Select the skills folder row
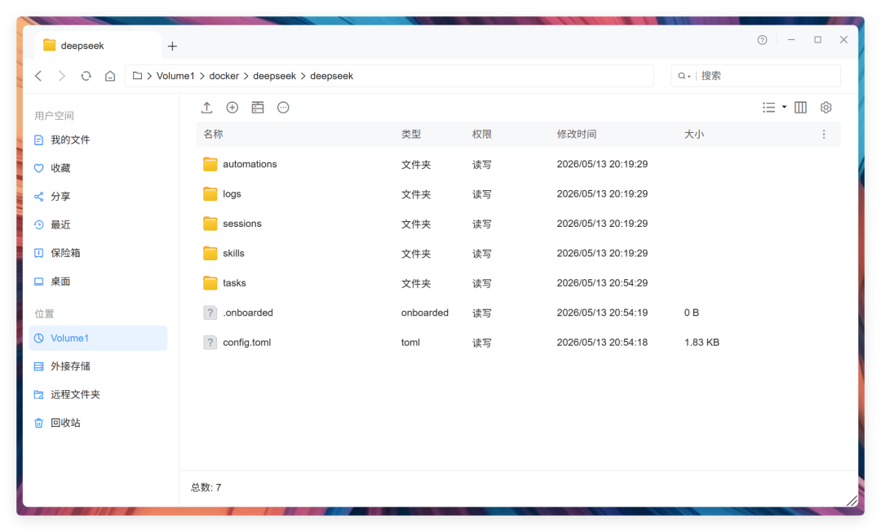Viewport: 881px width, 532px height. (518, 254)
